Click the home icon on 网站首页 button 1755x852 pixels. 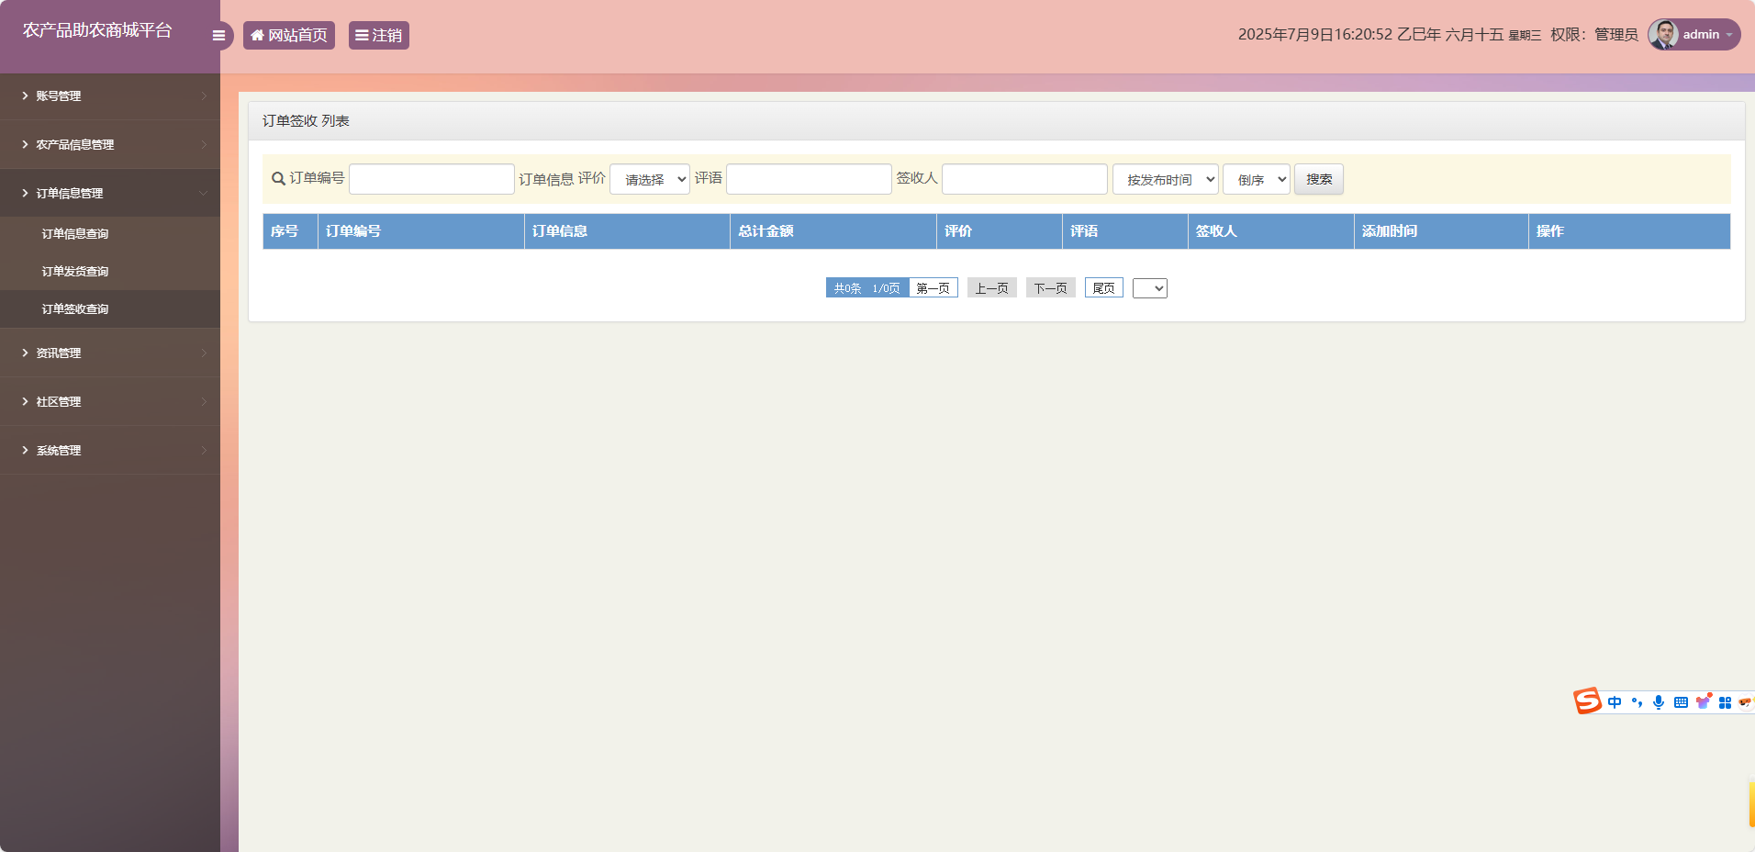pos(257,35)
